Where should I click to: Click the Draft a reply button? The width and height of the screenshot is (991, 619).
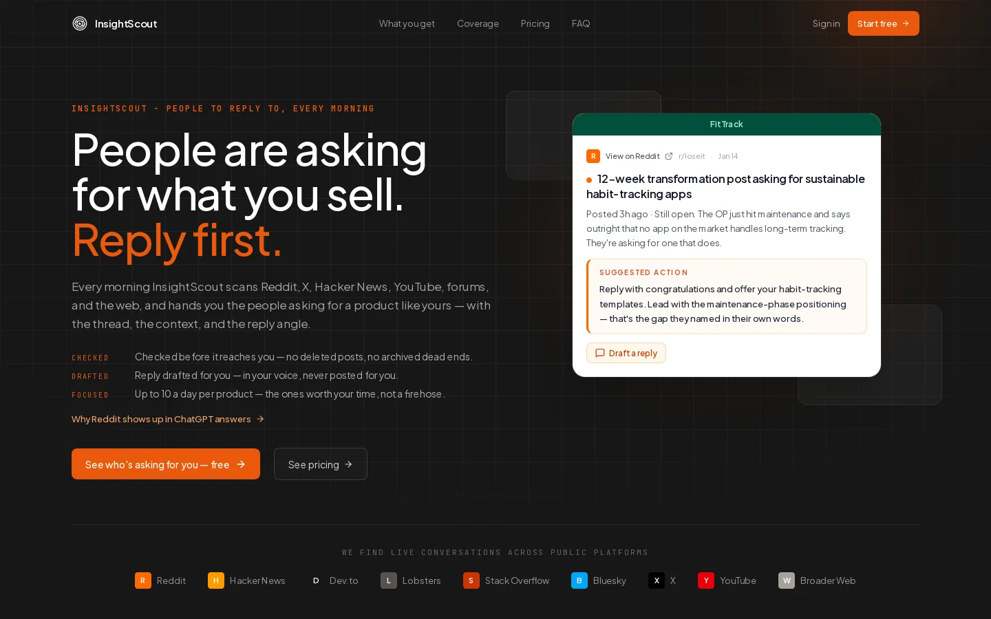point(626,353)
